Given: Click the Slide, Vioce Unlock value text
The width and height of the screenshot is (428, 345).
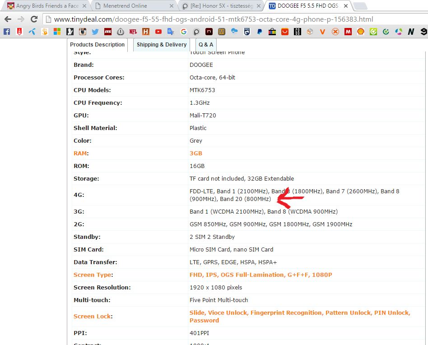Looking at the screenshot, I should point(300,317).
